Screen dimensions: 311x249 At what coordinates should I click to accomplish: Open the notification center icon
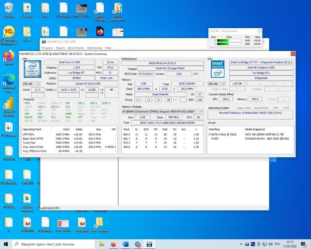(303, 244)
